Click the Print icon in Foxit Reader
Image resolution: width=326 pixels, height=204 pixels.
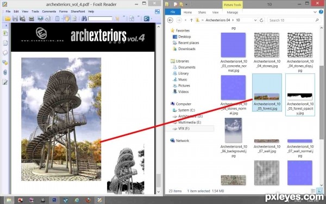(32, 18)
